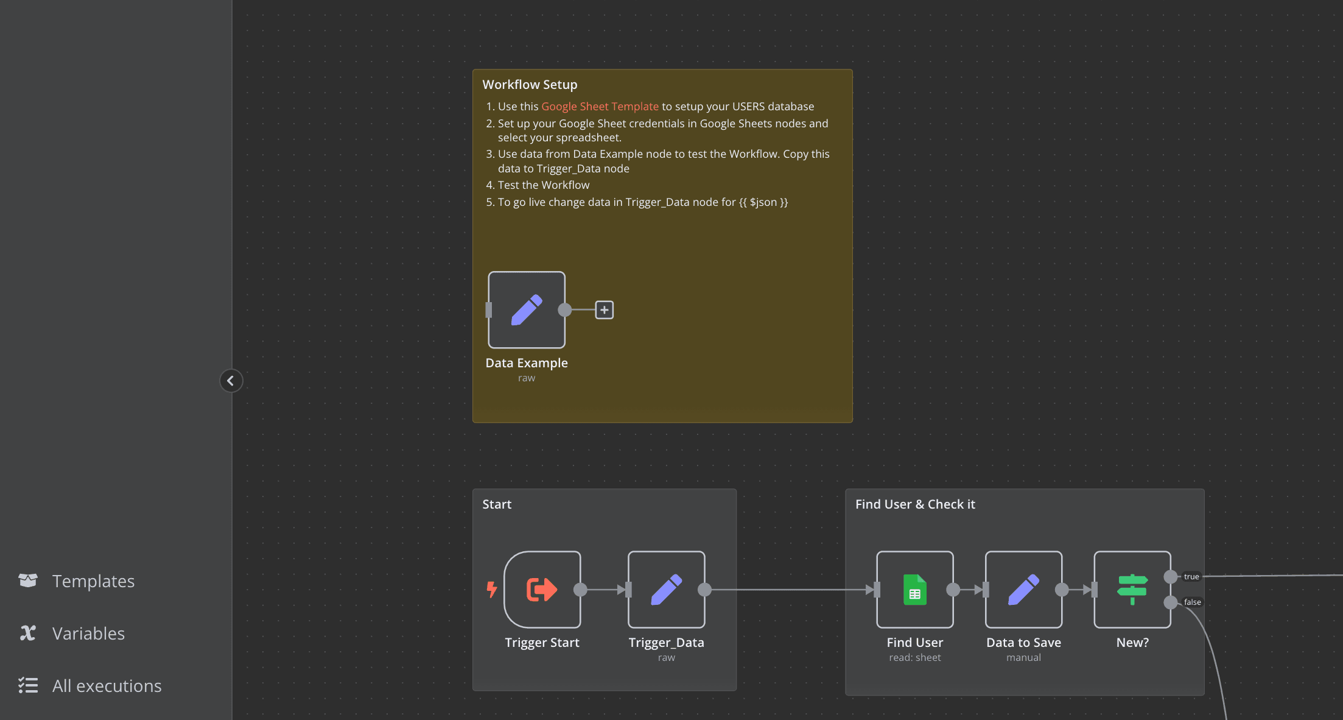The image size is (1343, 720).
Task: Click the lightning trigger indicator icon
Action: coord(492,590)
